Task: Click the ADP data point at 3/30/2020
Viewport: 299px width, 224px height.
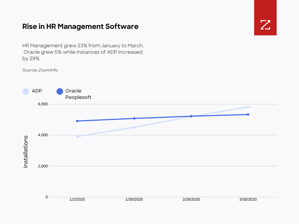Action: [x=248, y=107]
